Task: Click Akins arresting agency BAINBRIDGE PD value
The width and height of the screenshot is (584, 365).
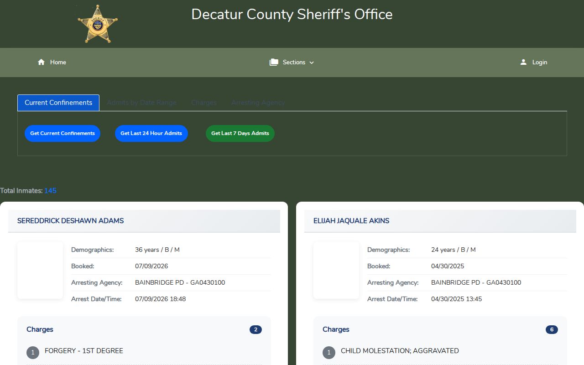Action: [x=476, y=283]
